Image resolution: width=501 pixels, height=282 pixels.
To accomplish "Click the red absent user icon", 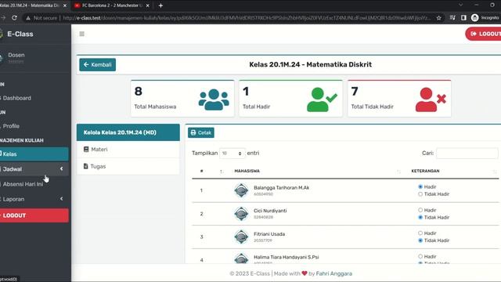I will [x=431, y=99].
